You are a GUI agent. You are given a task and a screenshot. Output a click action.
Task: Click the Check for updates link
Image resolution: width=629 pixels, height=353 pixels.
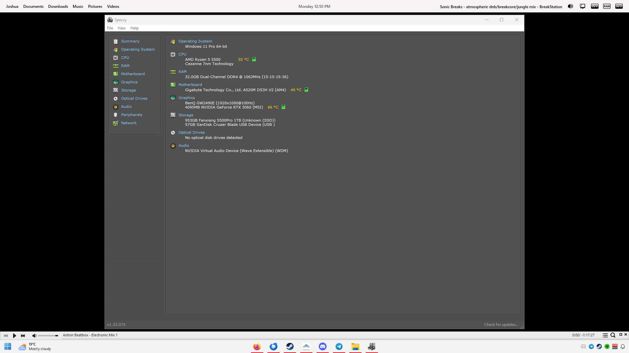pos(501,325)
